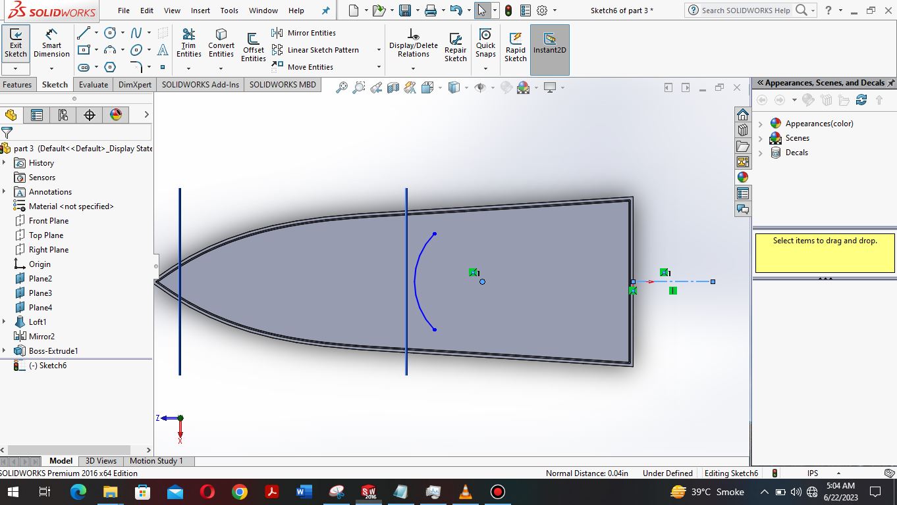897x505 pixels.
Task: Open the PropertyManager tab
Action: click(x=37, y=115)
